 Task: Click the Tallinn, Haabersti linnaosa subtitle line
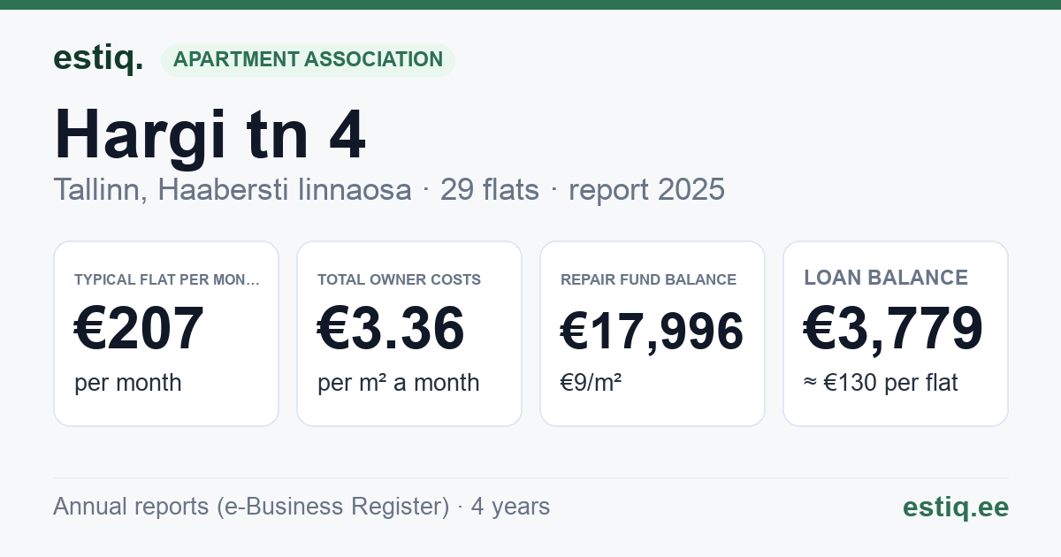coord(389,189)
